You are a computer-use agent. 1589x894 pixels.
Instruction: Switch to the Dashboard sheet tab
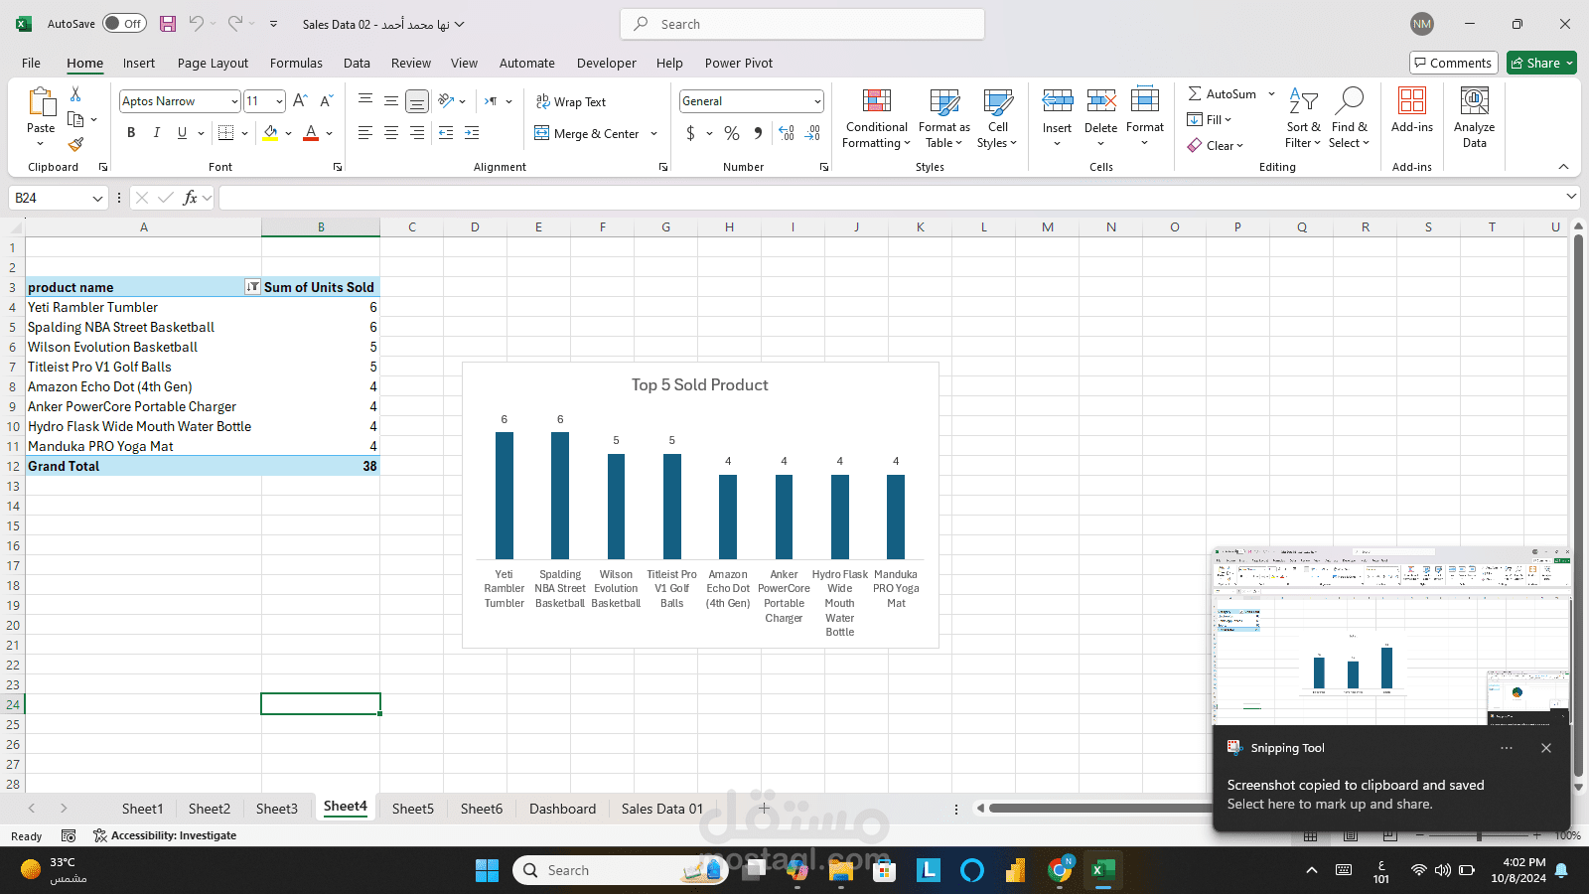pos(562,809)
